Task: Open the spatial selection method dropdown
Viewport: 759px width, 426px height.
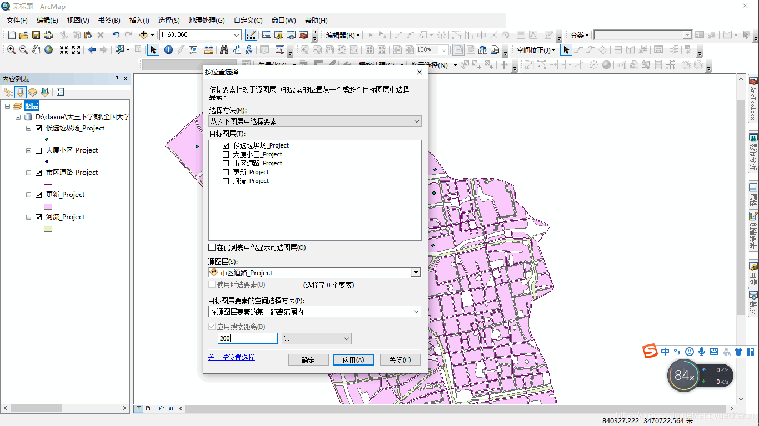Action: point(314,312)
